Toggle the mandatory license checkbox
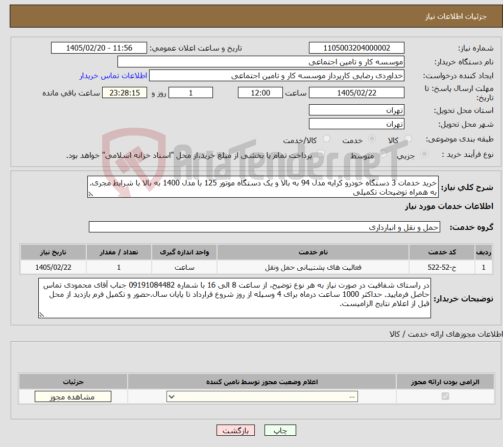Viewport: 503px width, 447px height. click(445, 396)
